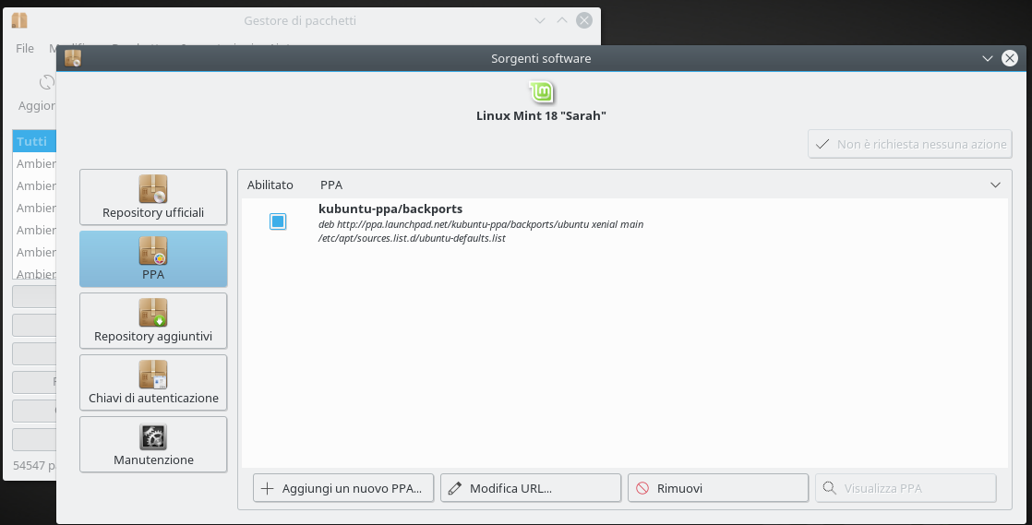This screenshot has width=1032, height=525.
Task: Click refresh icon in Gestore di pacchetti toolbar
Action: click(46, 83)
